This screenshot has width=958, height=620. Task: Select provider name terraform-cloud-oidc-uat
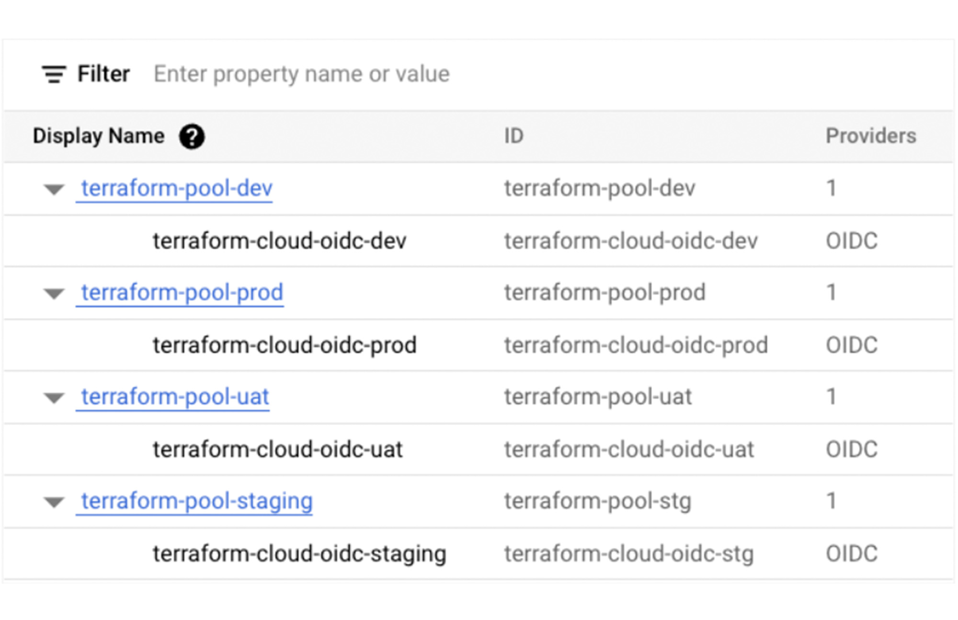point(278,450)
